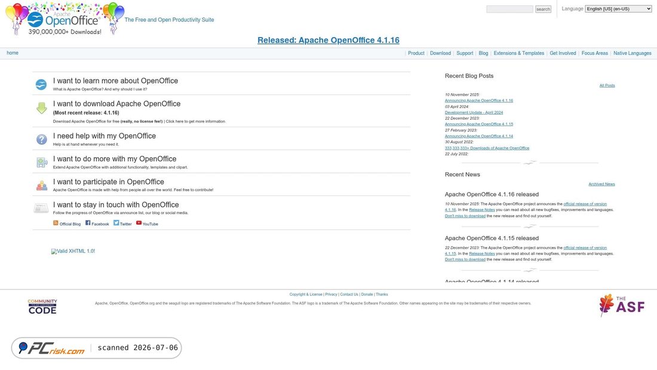Click I want to stay in touch heading
This screenshot has width=657, height=370.
(116, 204)
